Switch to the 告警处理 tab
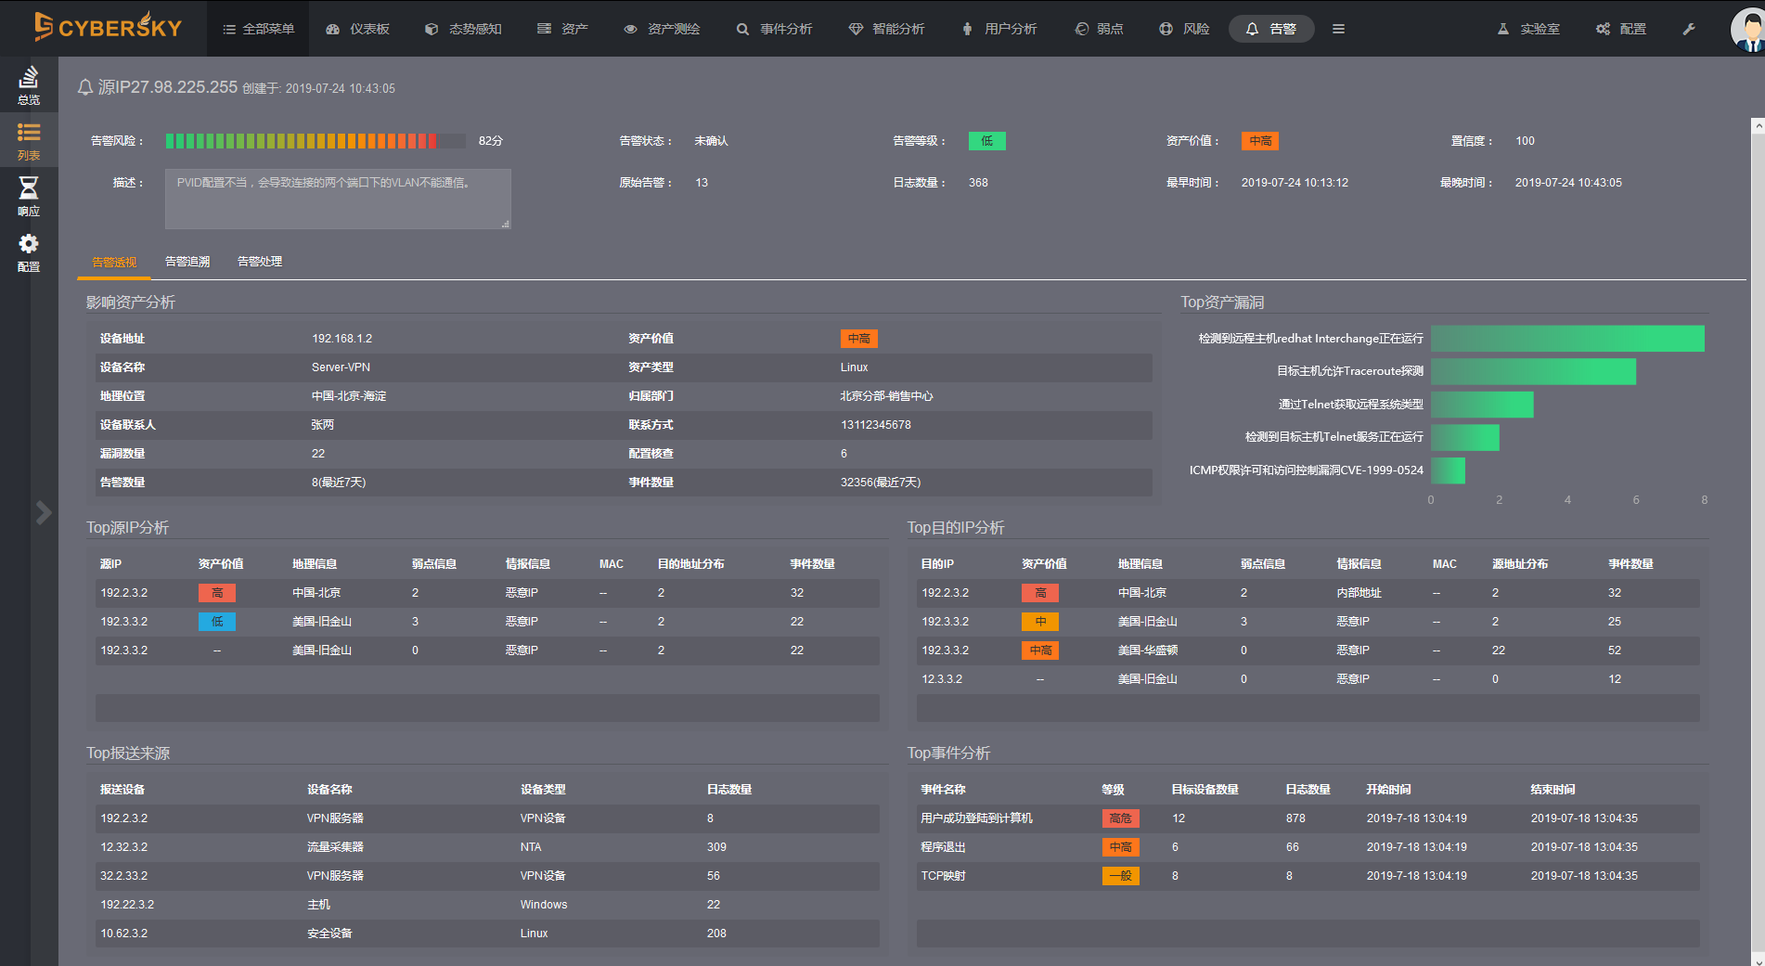This screenshot has height=966, width=1765. pos(260,262)
